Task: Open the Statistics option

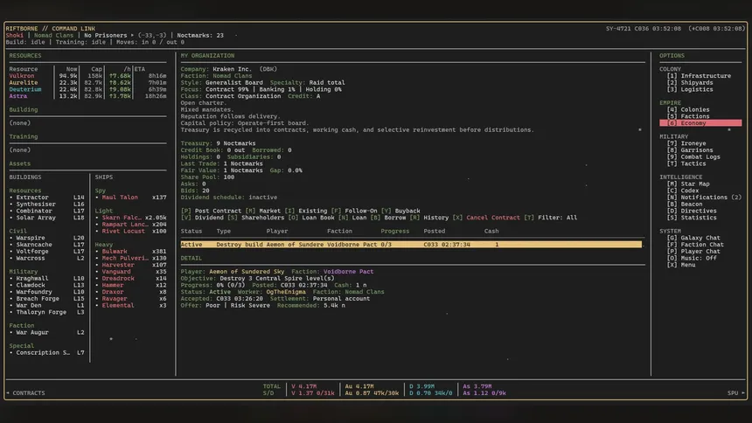Action: click(692, 218)
